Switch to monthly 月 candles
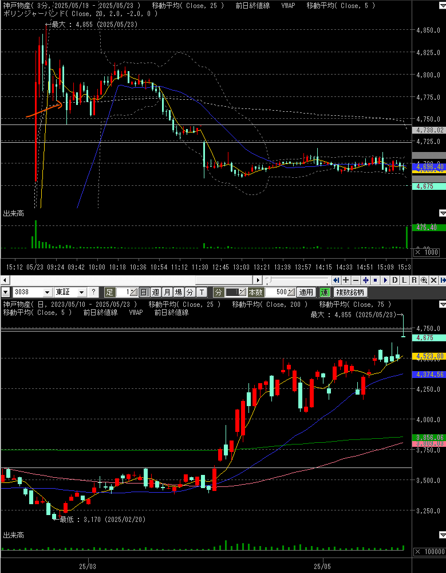446x573 pixels. tap(167, 292)
